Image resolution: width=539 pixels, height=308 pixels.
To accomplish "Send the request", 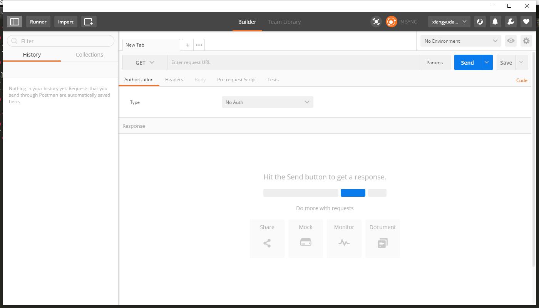I will (x=467, y=62).
